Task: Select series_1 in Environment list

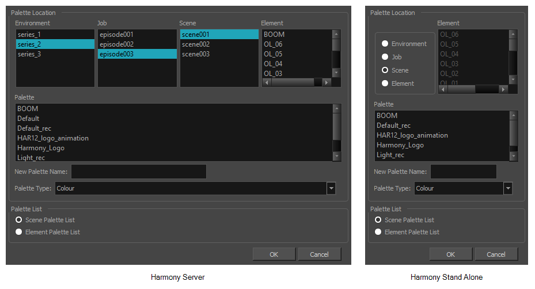Action: (x=29, y=35)
